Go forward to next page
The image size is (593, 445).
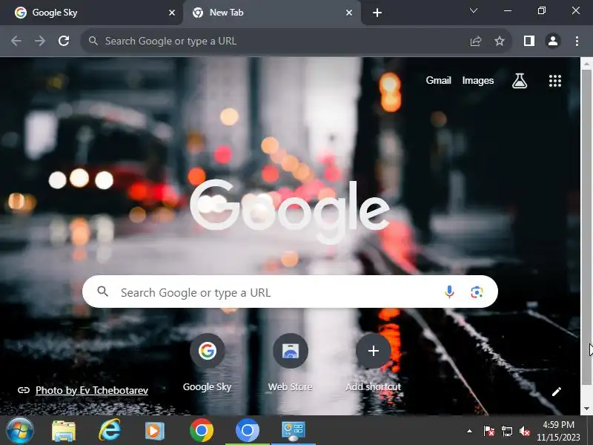click(40, 41)
